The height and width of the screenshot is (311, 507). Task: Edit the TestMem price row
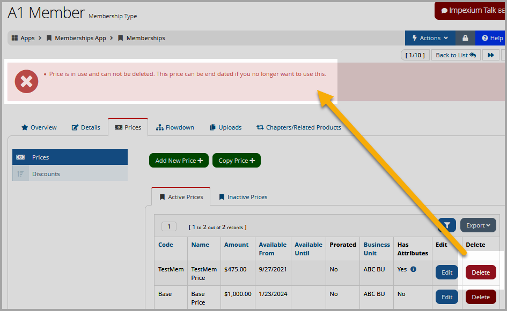click(447, 272)
